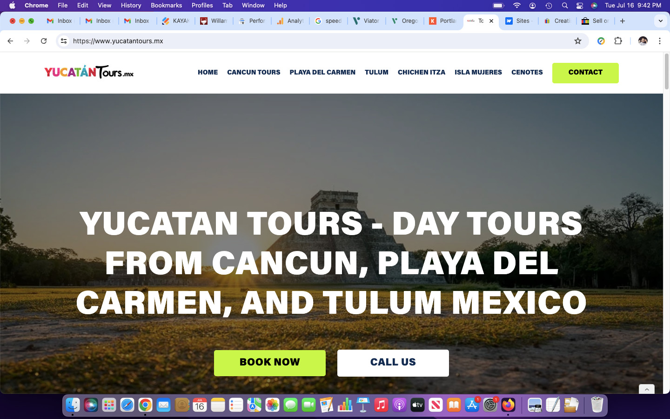Open the Trash in the dock
Viewport: 670px width, 419px height.
pyautogui.click(x=597, y=405)
